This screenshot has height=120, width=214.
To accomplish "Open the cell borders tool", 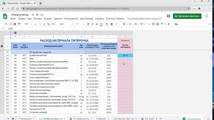I will 111,24.
